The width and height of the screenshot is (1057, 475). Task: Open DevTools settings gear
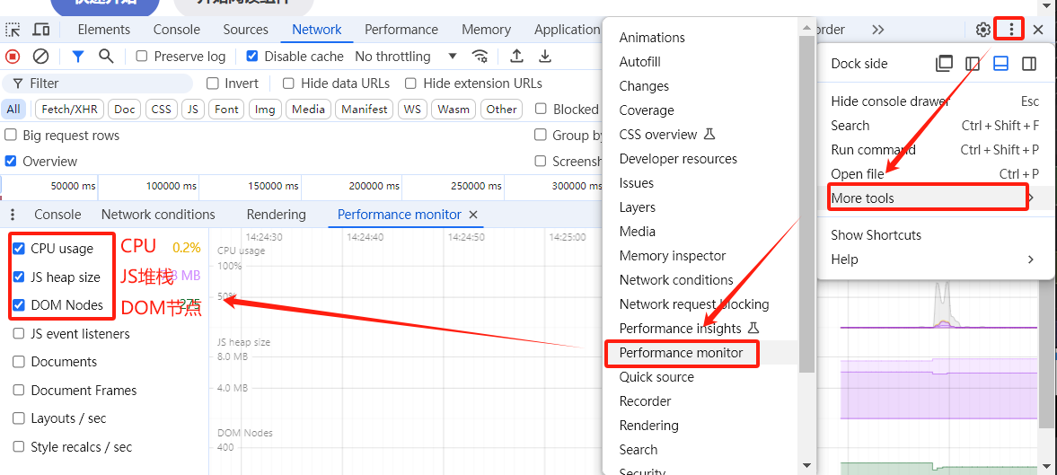(x=983, y=30)
